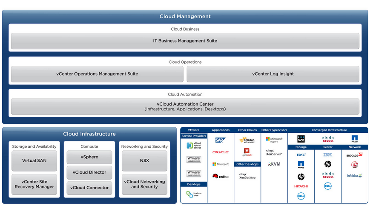This screenshot has height=208, width=373.
Task: Click the Cloud Management title
Action: pos(185,17)
